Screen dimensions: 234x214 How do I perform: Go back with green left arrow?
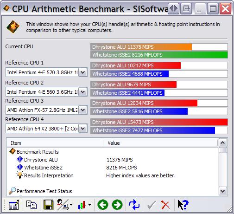103,205
